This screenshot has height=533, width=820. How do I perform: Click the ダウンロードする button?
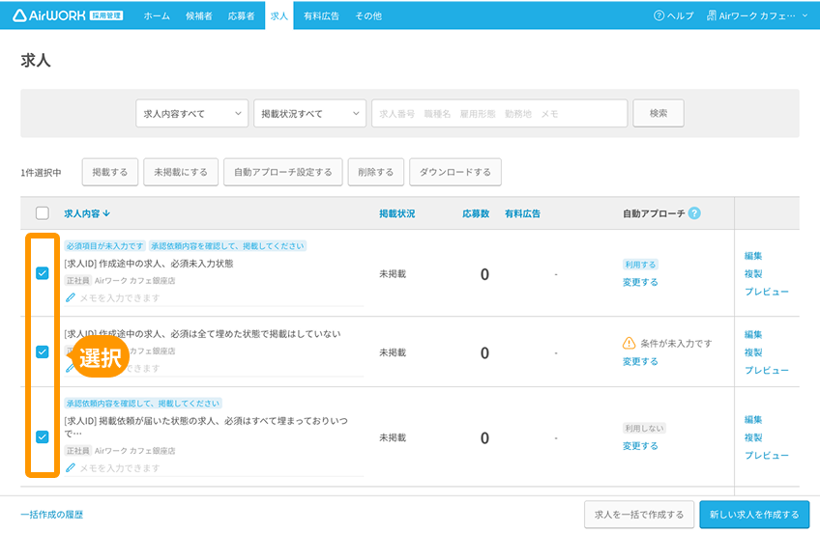point(455,172)
